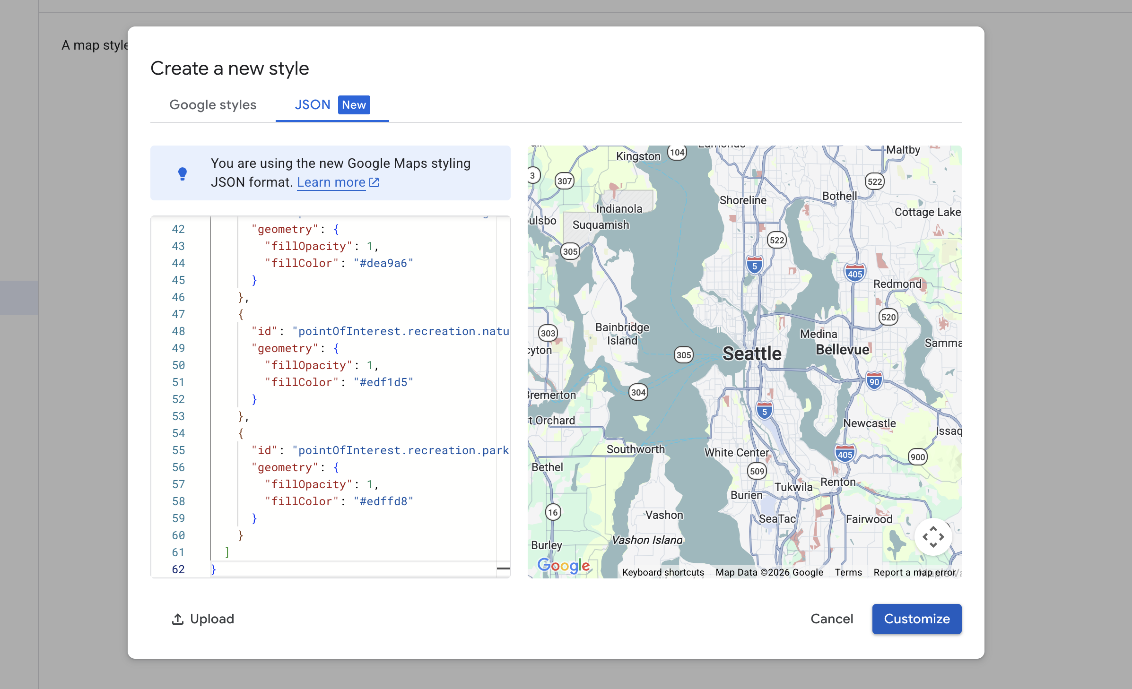The image size is (1132, 689).
Task: Click the Cancel button
Action: coord(832,619)
